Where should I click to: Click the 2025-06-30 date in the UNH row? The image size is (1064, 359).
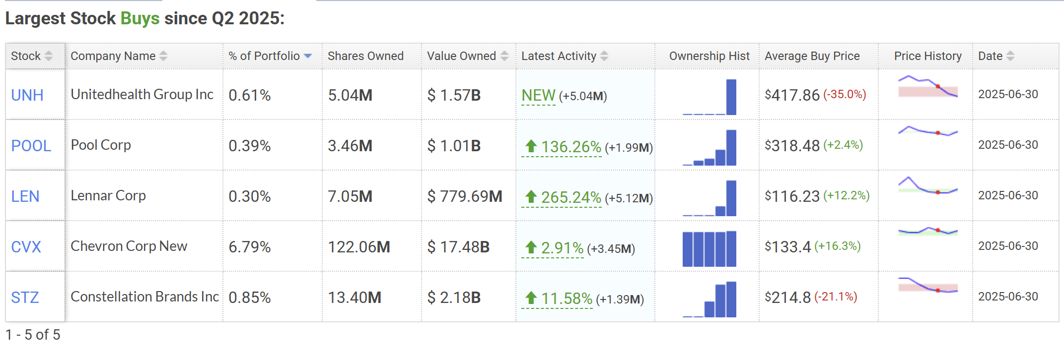click(1008, 94)
